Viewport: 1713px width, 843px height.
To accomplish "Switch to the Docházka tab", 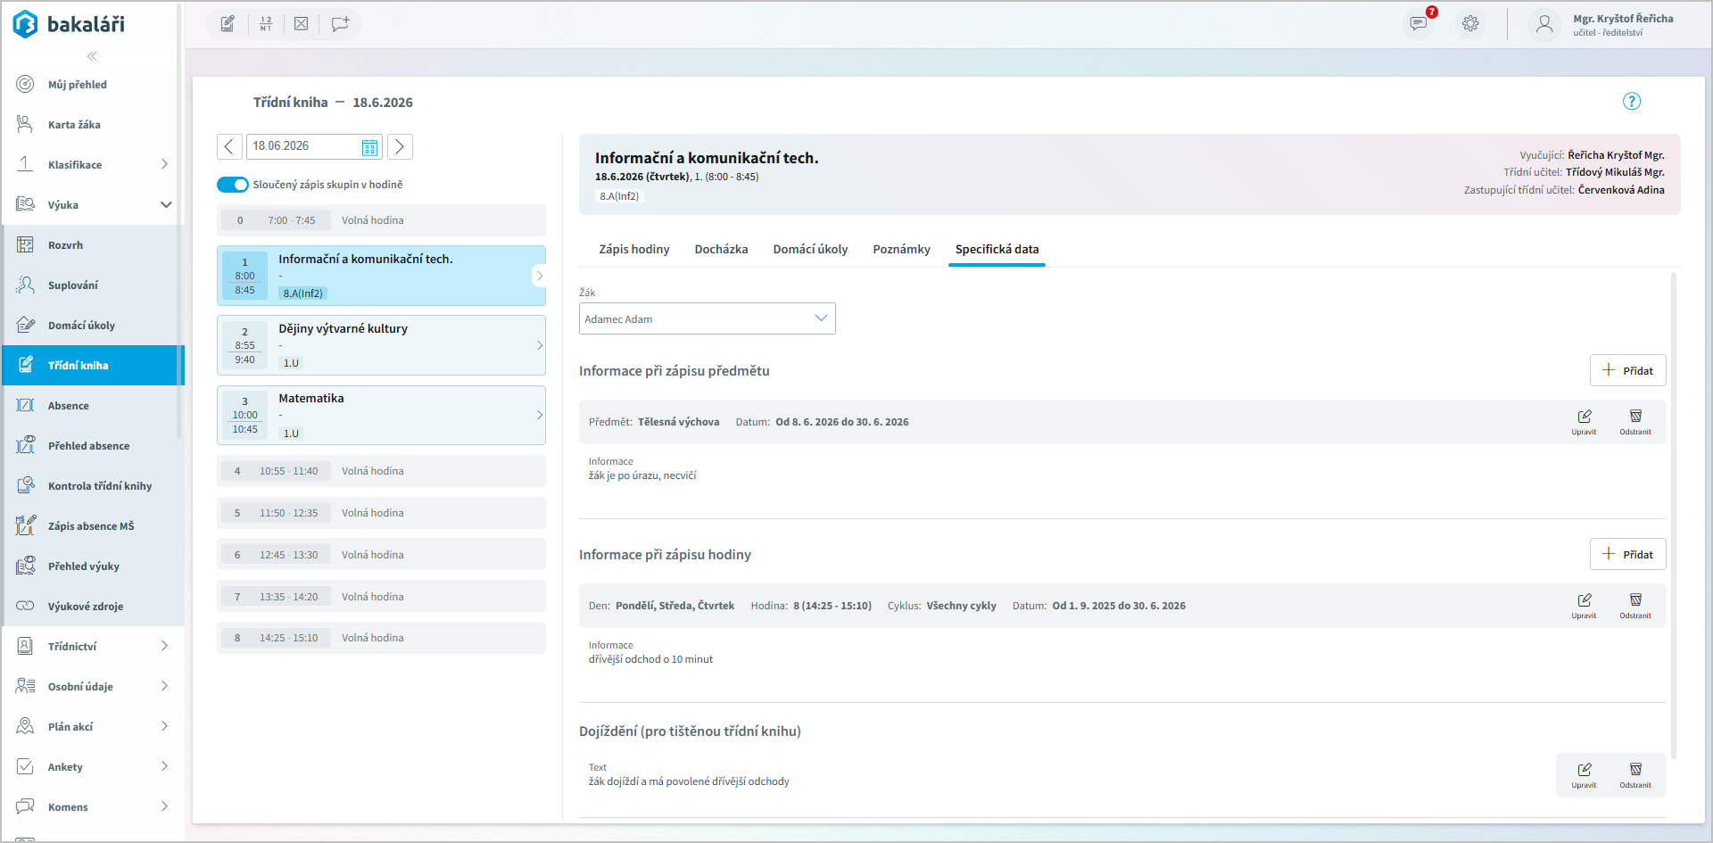I will [722, 249].
